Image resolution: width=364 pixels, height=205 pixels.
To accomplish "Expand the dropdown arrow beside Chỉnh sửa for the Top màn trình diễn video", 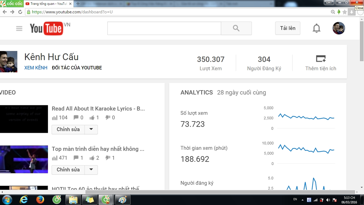I will click(x=91, y=170).
